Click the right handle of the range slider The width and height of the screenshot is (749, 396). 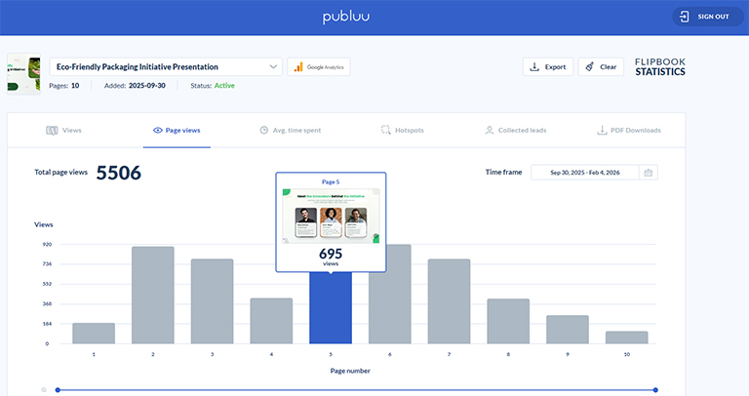click(x=655, y=390)
